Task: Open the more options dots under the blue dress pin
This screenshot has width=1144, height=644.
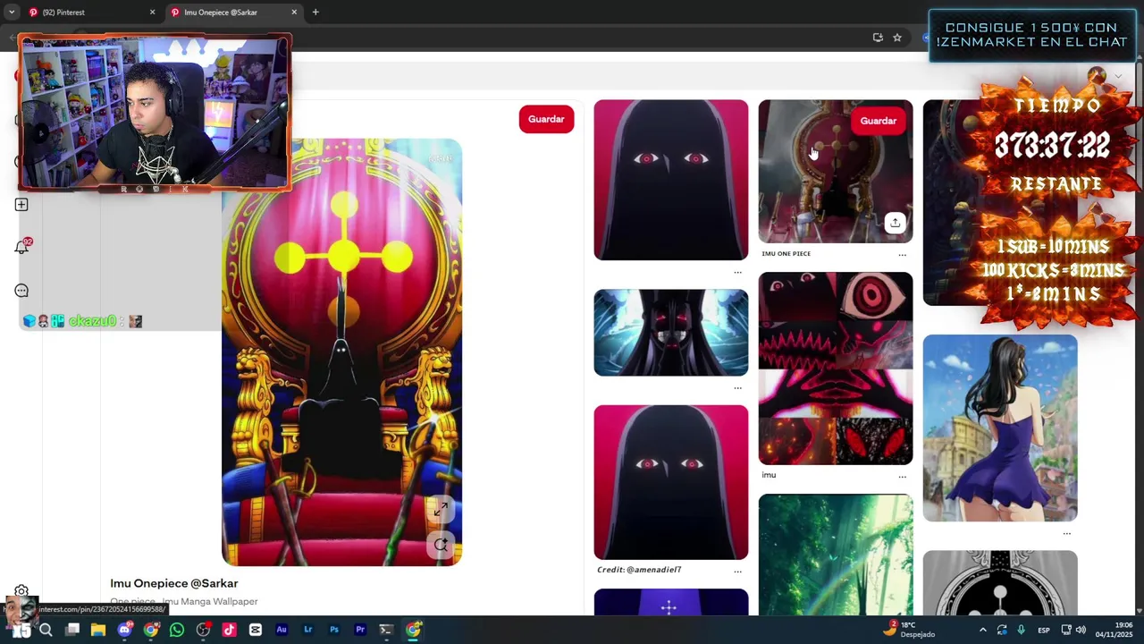Action: click(x=1066, y=534)
